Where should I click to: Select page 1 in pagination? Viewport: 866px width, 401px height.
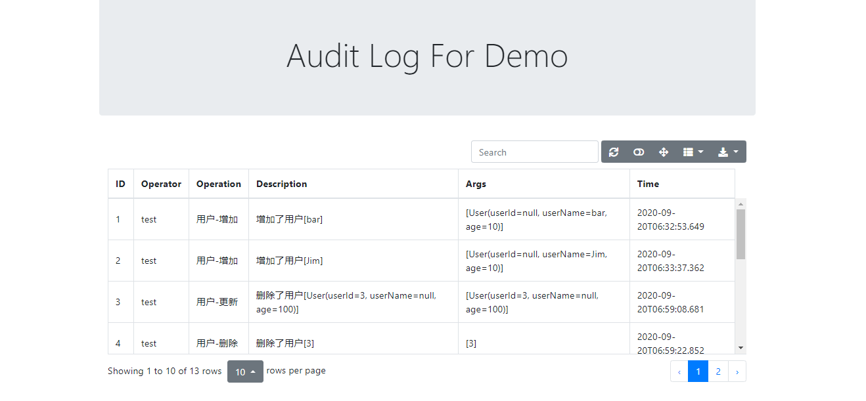698,371
